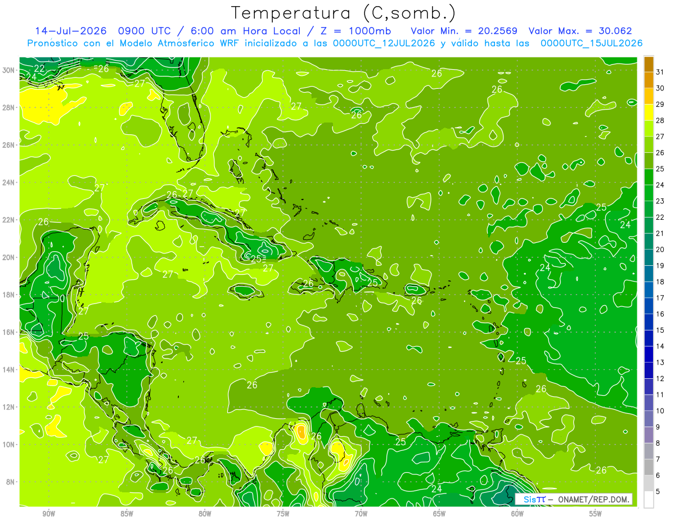Click the color bar label "15"
675x521 pixels.
pos(660,330)
